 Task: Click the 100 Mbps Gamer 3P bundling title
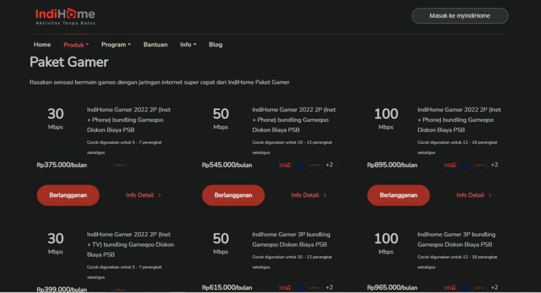coord(456,240)
